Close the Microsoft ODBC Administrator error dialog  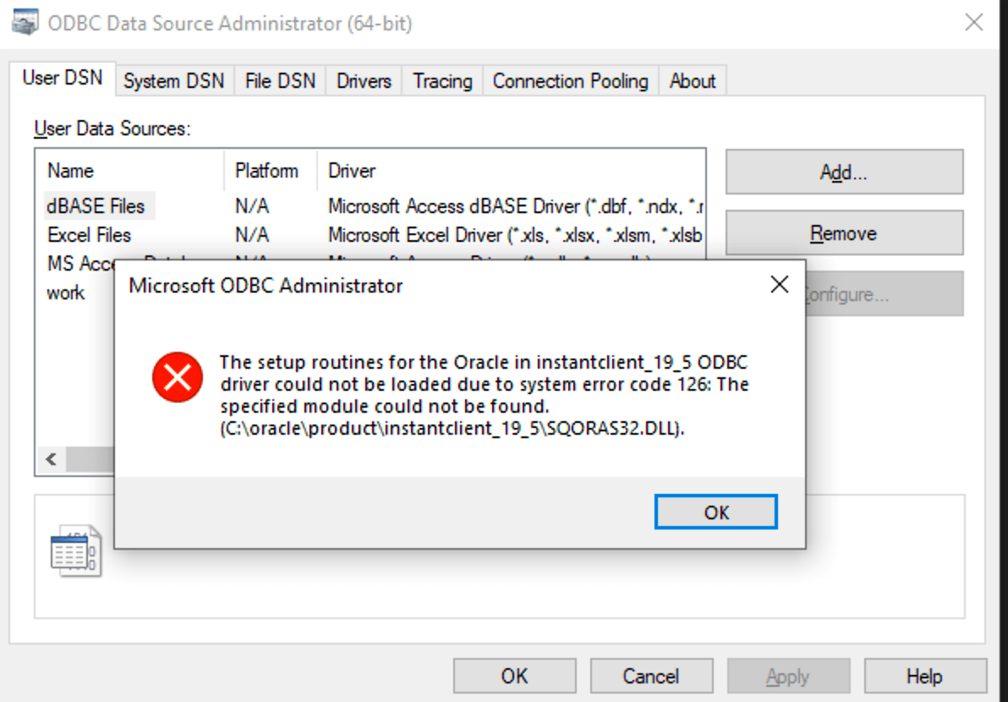[x=779, y=285]
